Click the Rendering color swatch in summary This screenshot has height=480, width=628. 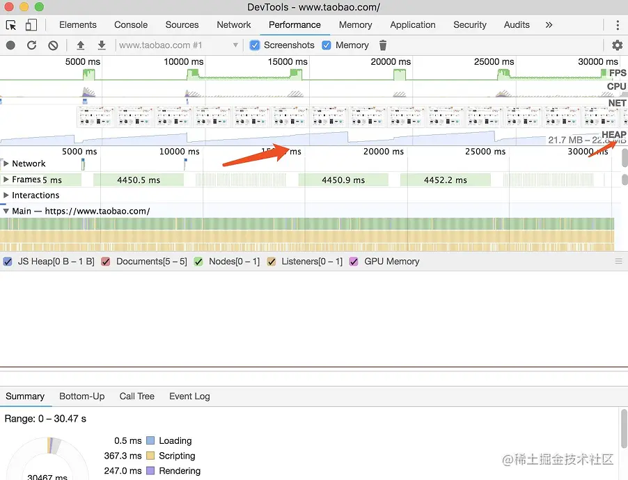[150, 471]
